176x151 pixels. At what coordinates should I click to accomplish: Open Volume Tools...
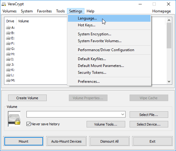106,124
